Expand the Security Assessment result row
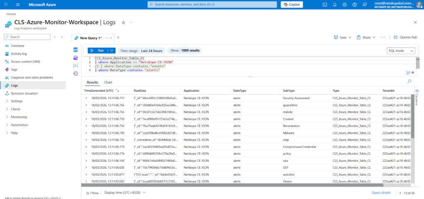Screen dimensions: 424x199 point(86,98)
